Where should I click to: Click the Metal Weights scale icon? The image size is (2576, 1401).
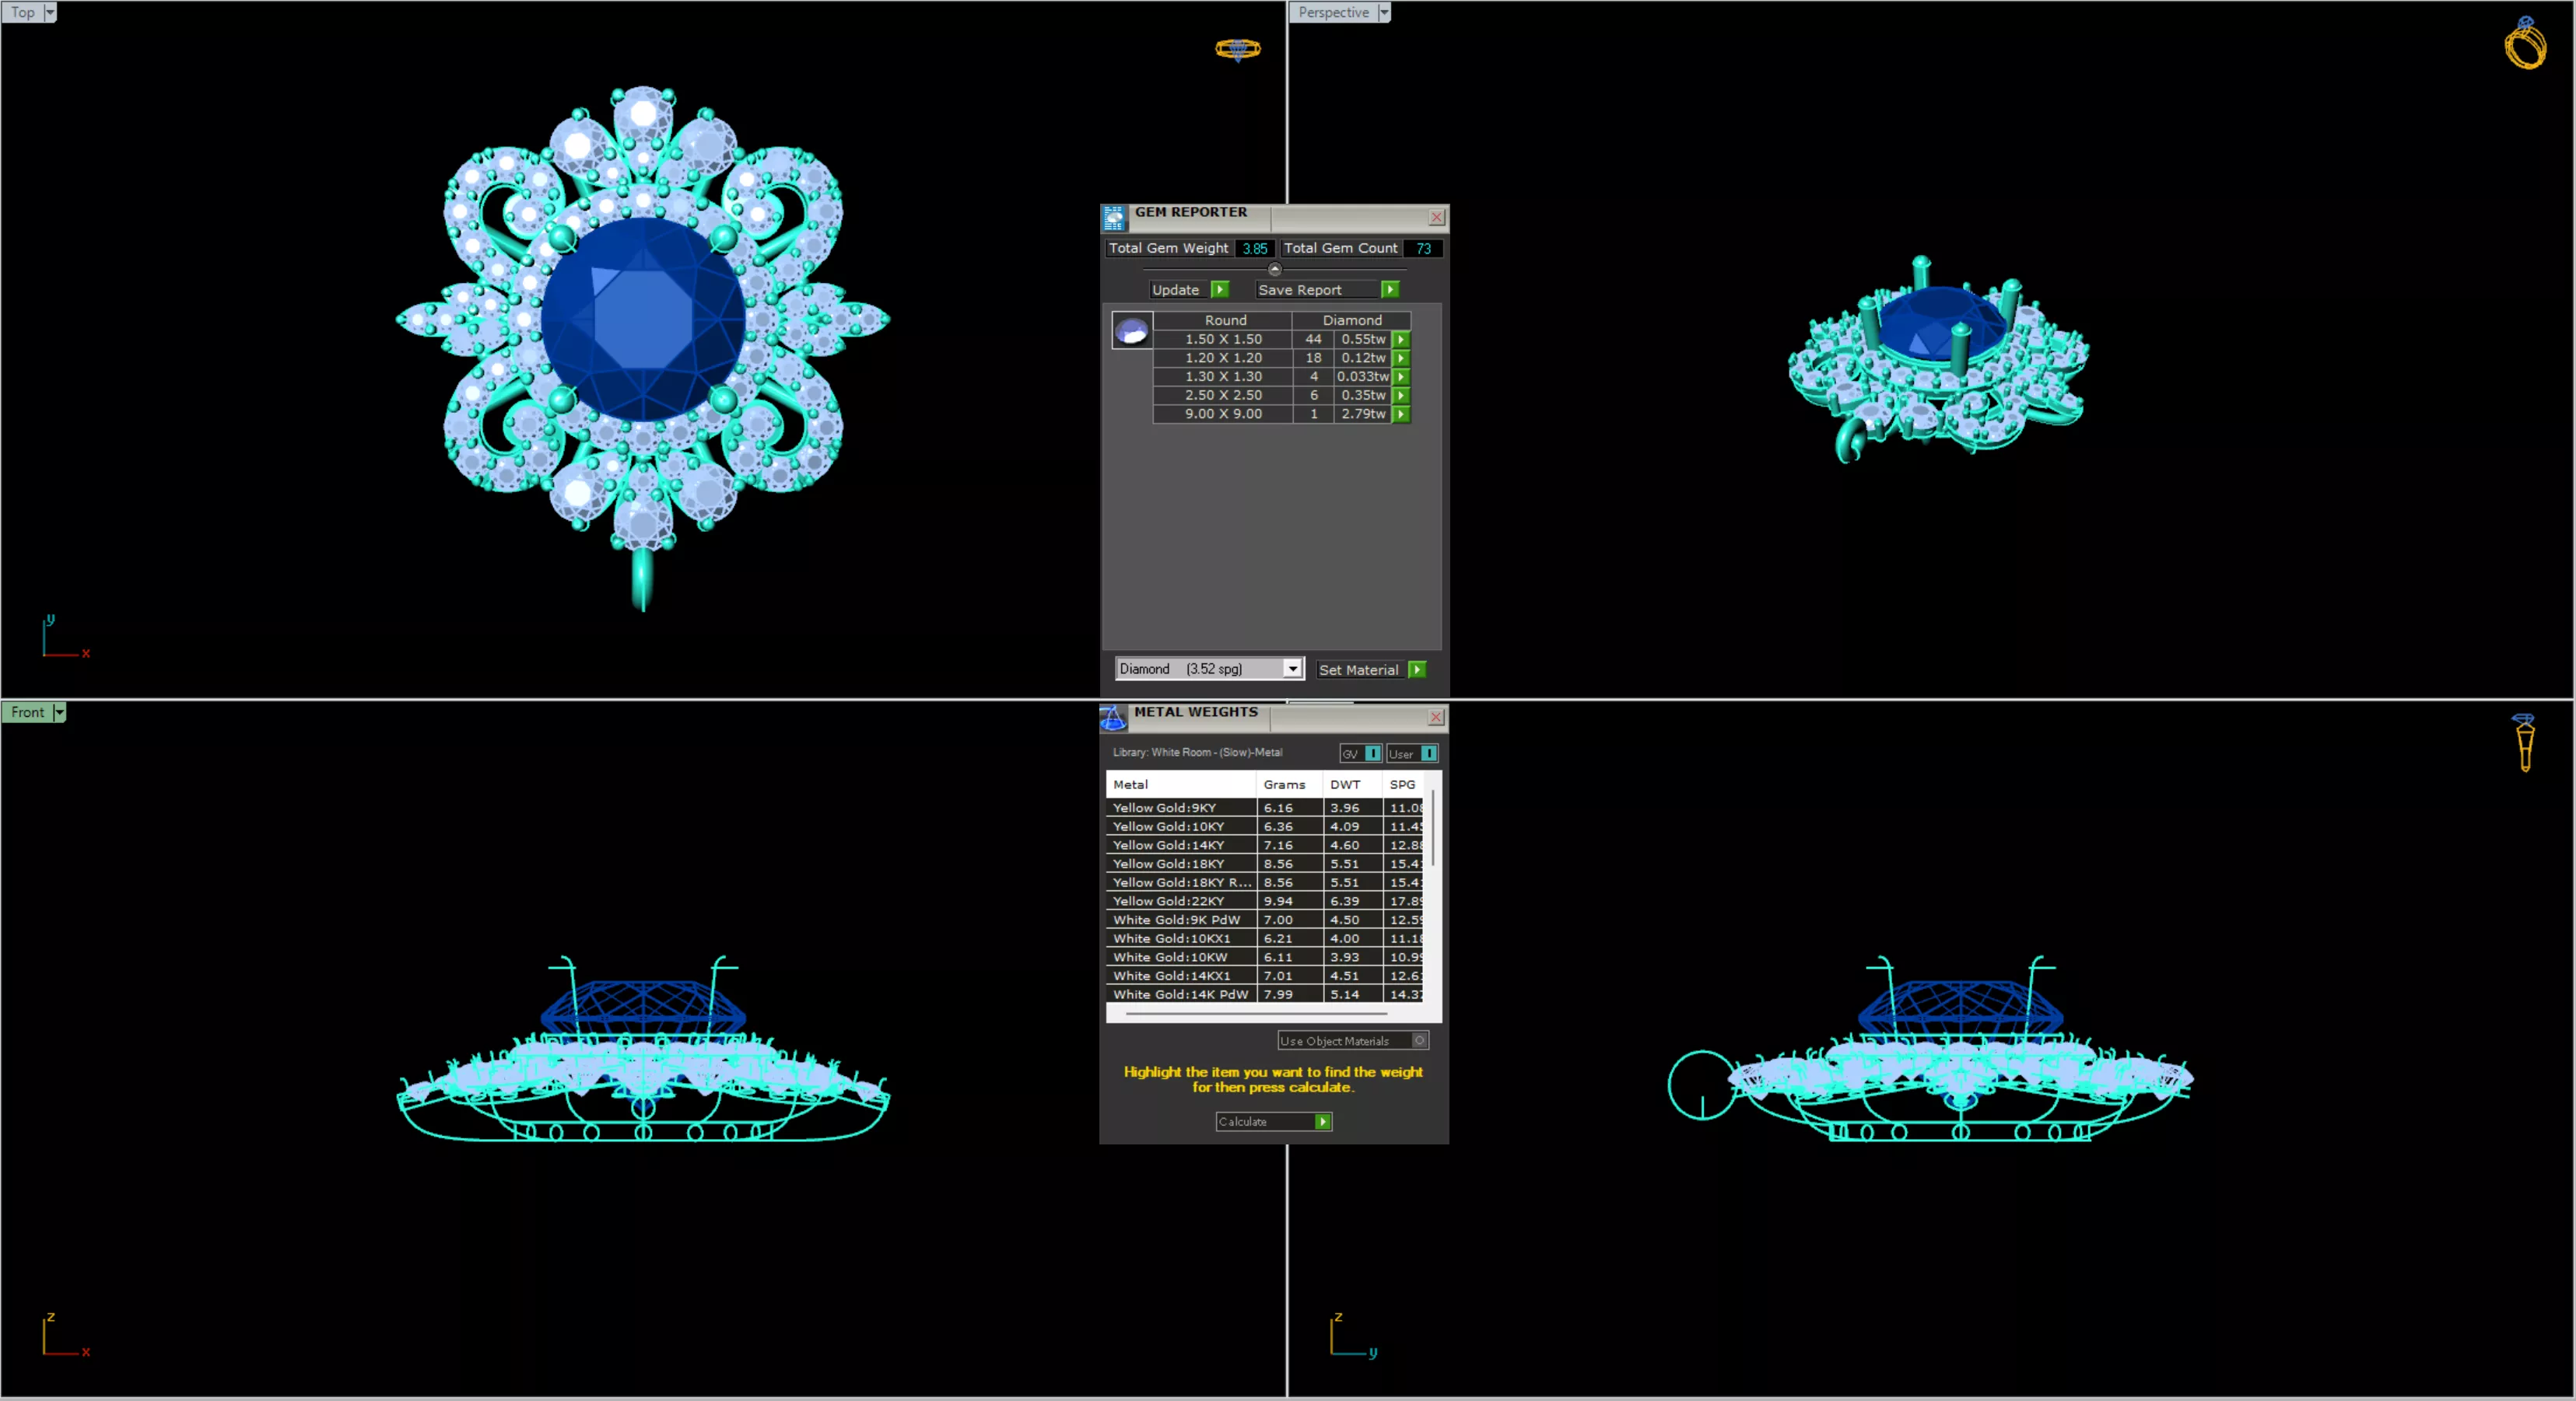click(1113, 718)
